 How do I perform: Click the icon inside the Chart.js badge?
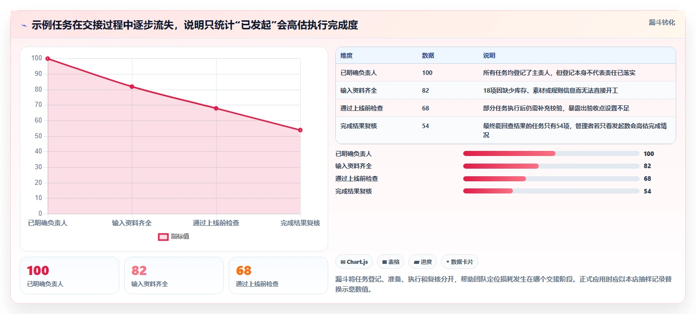(343, 262)
